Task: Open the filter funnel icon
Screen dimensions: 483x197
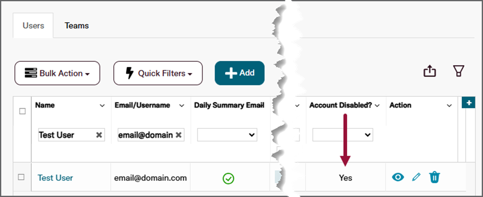Action: [458, 71]
